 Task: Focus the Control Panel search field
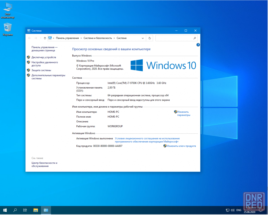(x=174, y=38)
